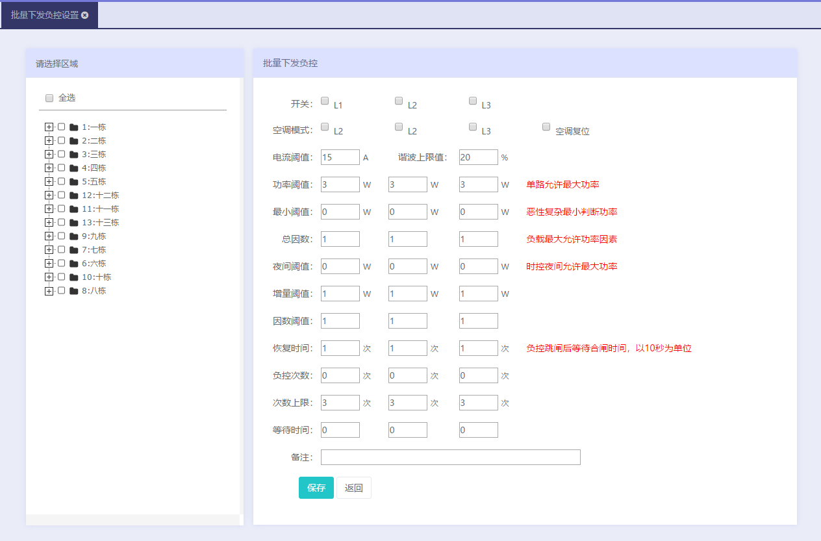This screenshot has width=821, height=541.
Task: Click the folder icon for 8:八栋
Action: point(74,291)
